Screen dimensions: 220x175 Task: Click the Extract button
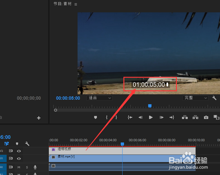(x=195, y=117)
